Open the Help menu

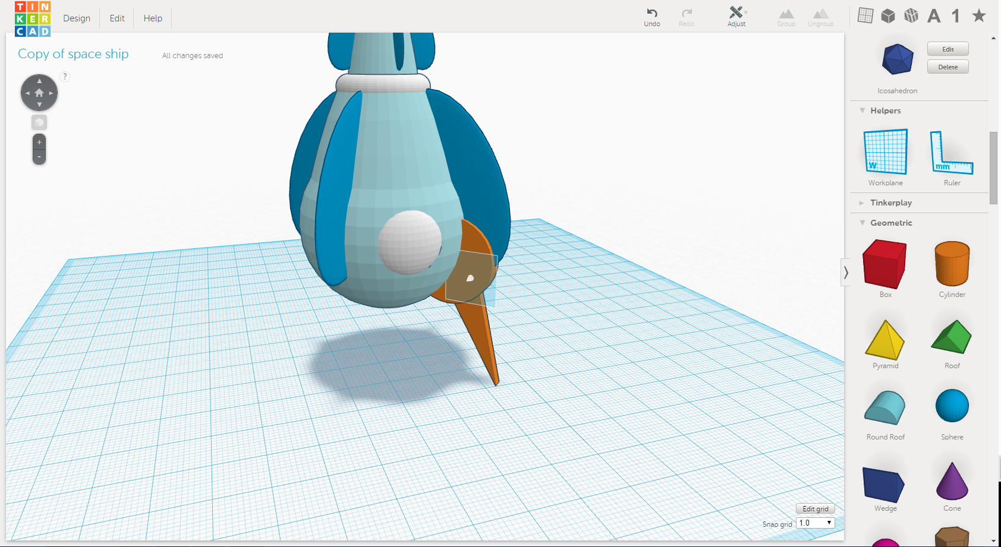pos(153,18)
